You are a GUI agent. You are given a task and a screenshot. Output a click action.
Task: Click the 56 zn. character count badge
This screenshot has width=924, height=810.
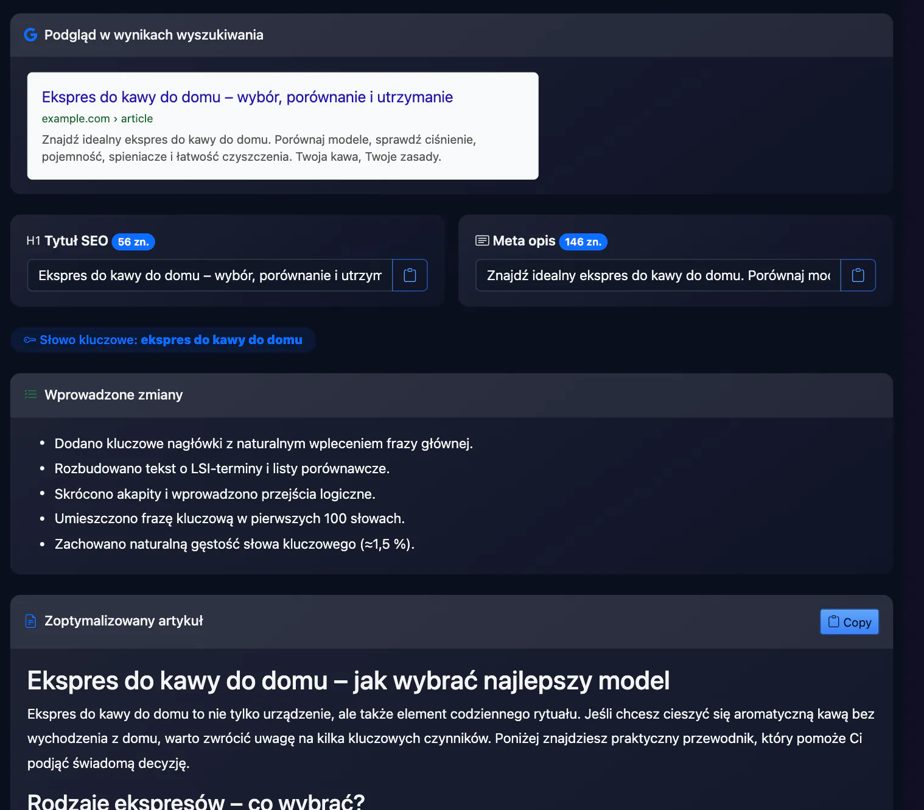point(133,242)
